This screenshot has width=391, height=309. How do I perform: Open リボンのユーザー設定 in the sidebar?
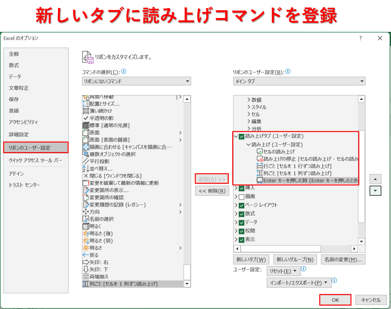[x=36, y=148]
